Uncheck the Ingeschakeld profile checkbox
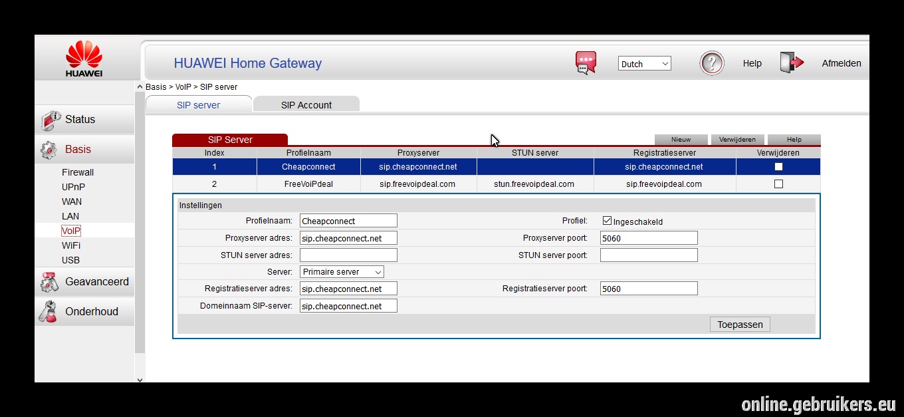This screenshot has height=417, width=904. 607,221
